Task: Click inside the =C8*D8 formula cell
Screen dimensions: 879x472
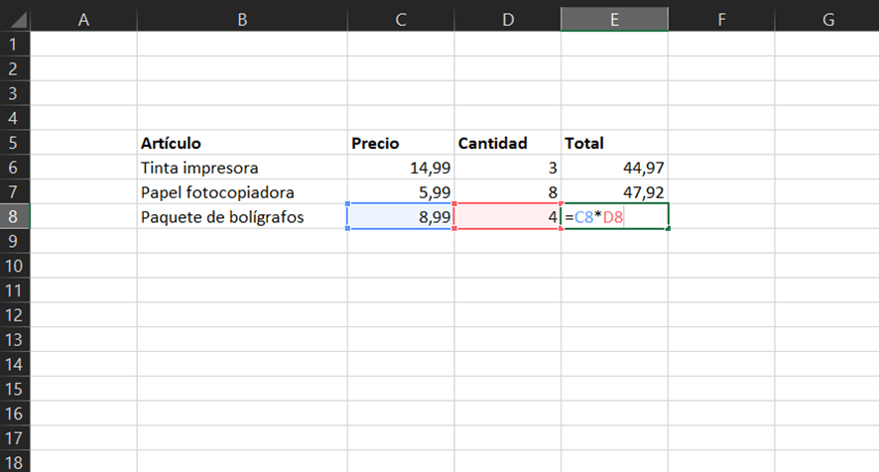Action: click(614, 216)
